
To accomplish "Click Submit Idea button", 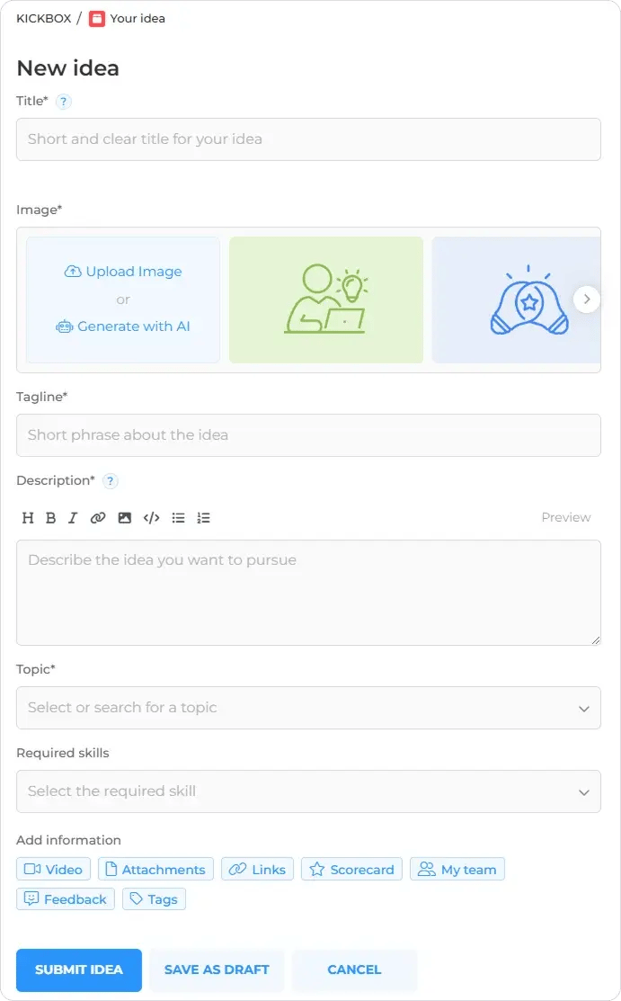I will [79, 970].
